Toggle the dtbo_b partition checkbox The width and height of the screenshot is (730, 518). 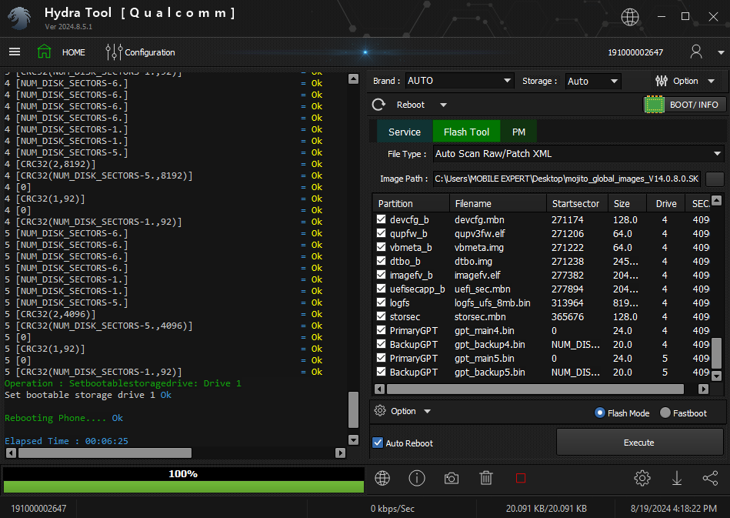click(382, 261)
